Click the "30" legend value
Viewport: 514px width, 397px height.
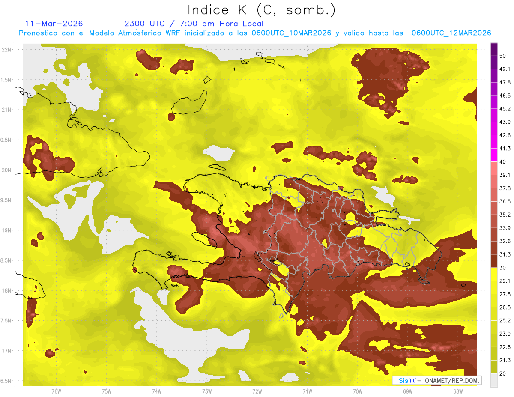(503, 268)
